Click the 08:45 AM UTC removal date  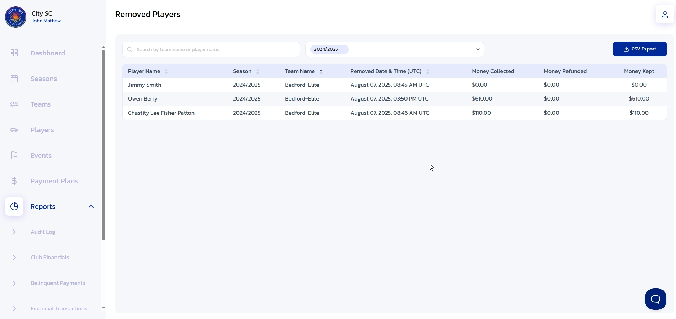(389, 85)
